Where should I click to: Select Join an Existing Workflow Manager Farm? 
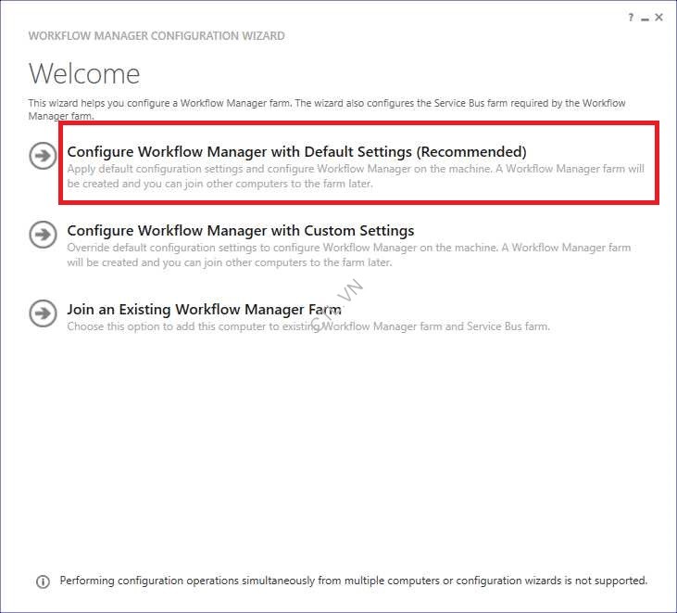pyautogui.click(x=204, y=309)
